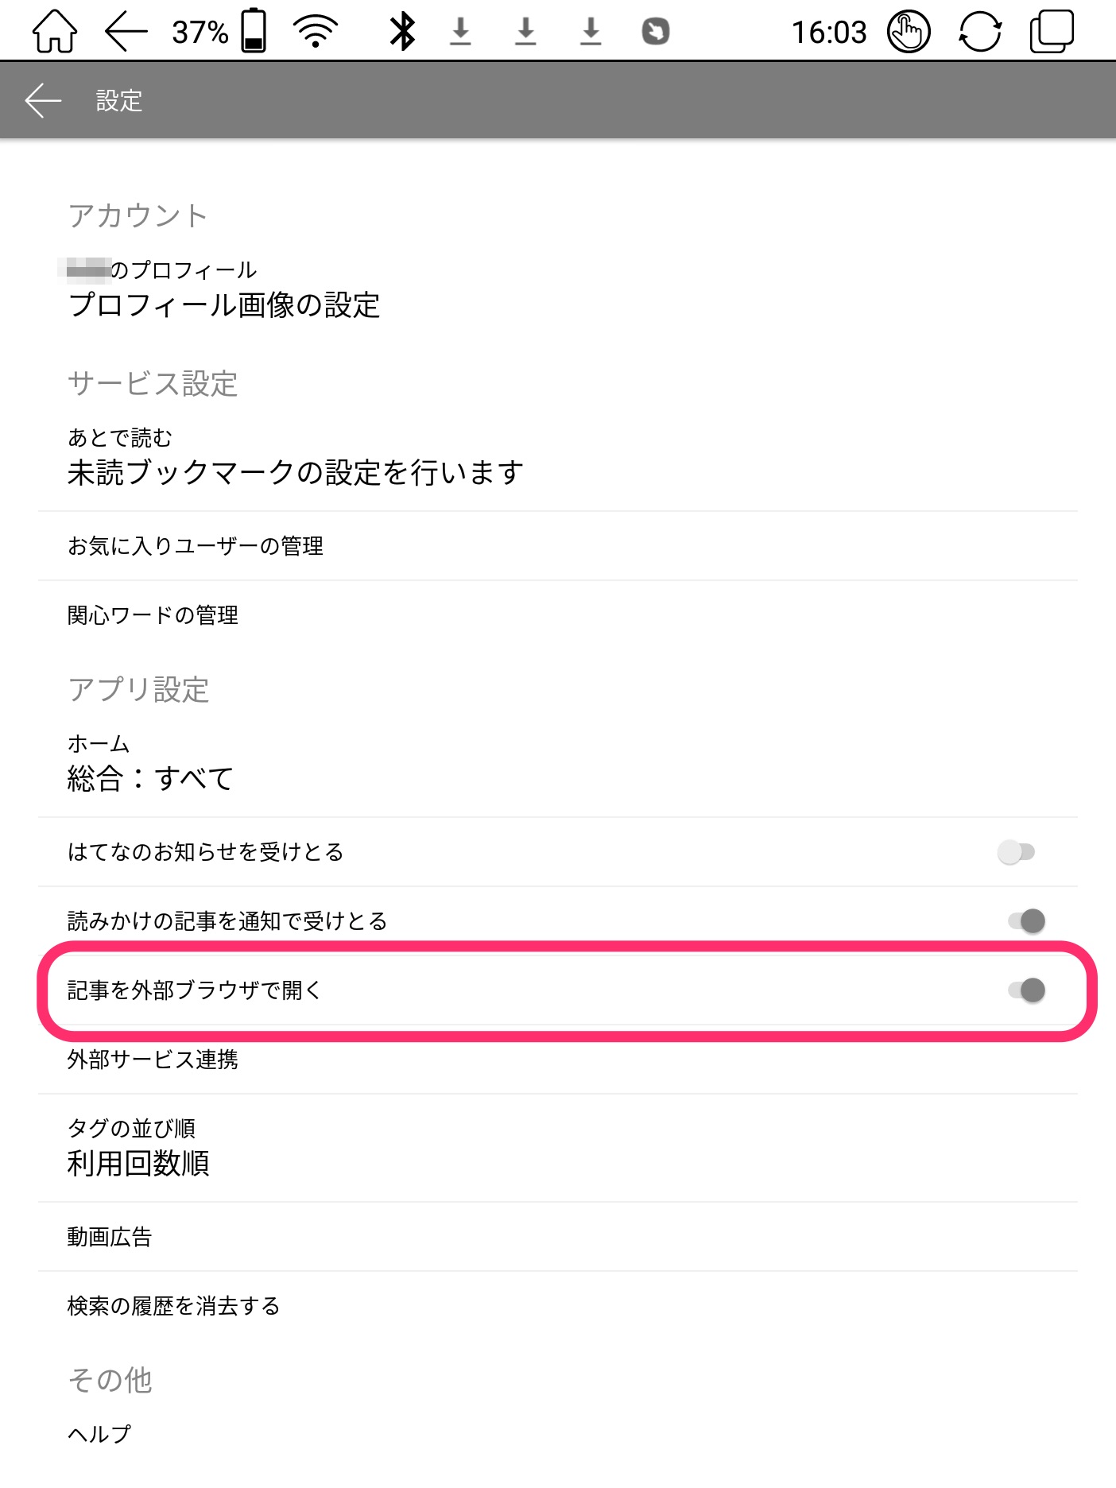
Task: Enable はてなのお知らせを受けとる switch
Action: (x=1017, y=852)
